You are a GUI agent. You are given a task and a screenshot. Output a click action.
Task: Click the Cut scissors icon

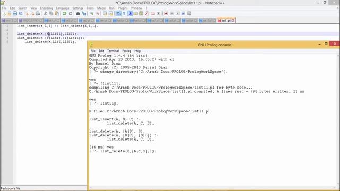[x=45, y=13]
